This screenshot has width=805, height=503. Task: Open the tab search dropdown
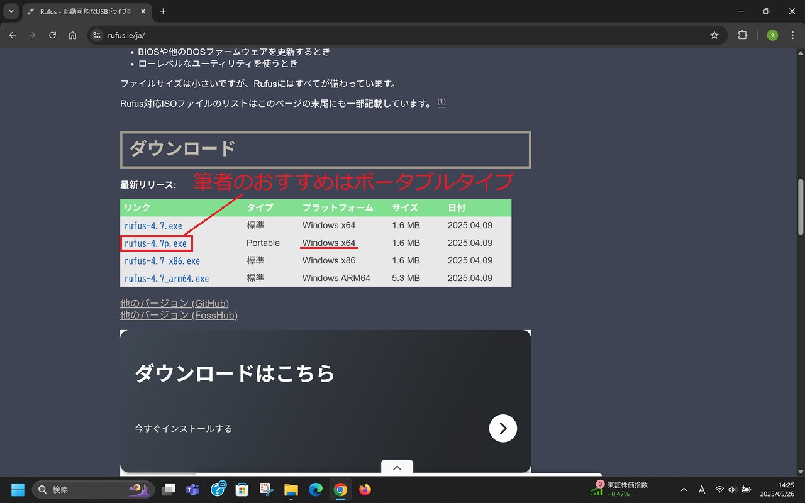(11, 11)
